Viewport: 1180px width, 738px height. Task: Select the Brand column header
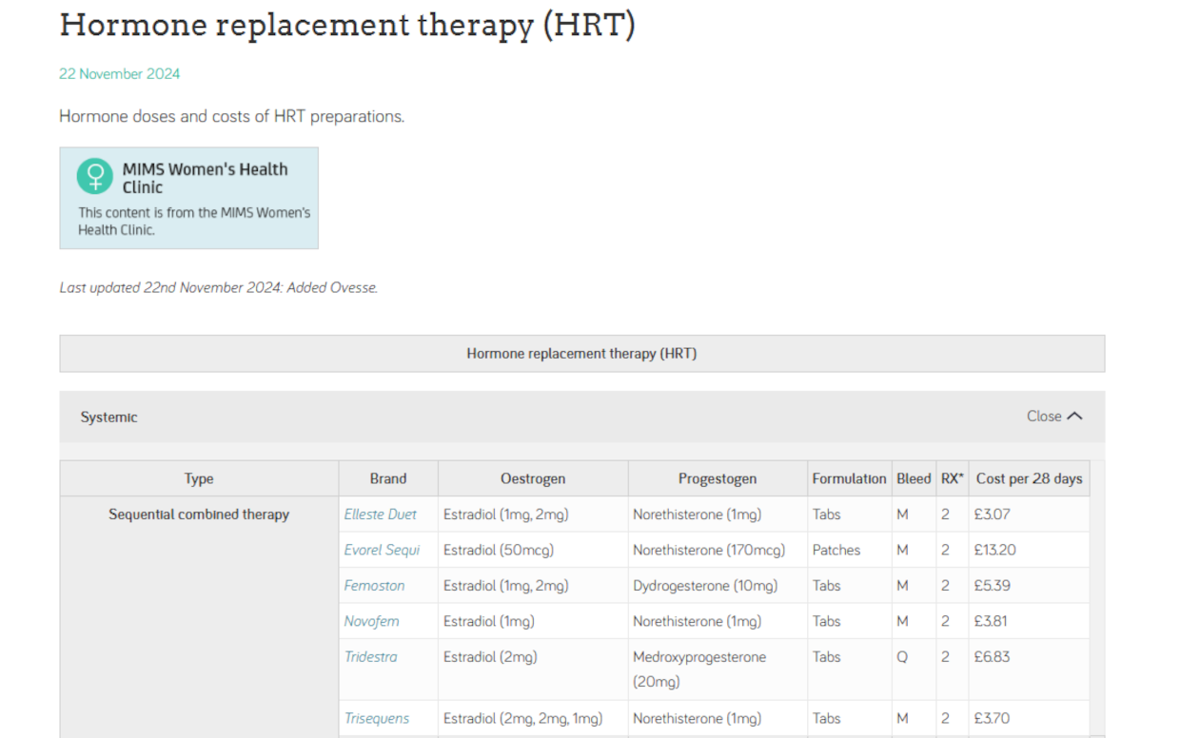tap(388, 478)
